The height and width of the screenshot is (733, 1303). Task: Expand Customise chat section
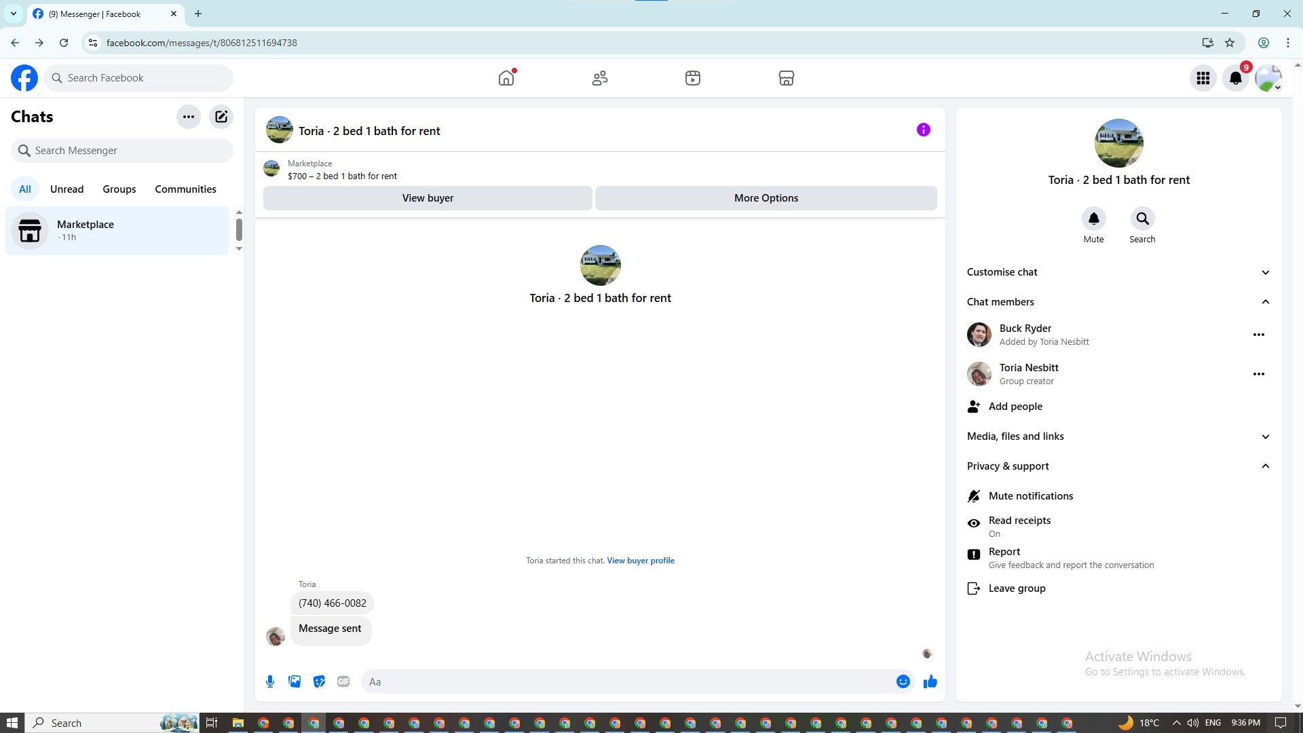(x=1118, y=272)
